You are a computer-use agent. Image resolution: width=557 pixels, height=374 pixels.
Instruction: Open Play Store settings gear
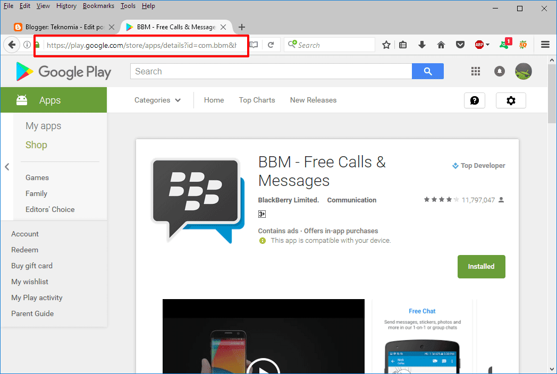511,100
